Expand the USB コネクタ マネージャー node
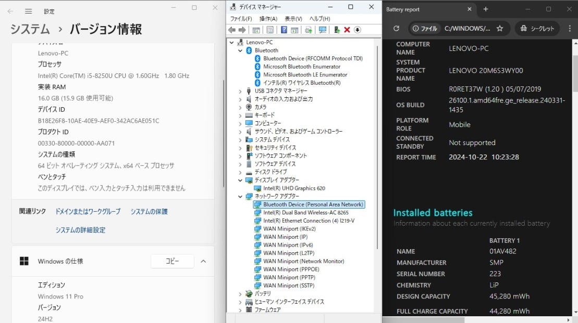 [x=240, y=91]
